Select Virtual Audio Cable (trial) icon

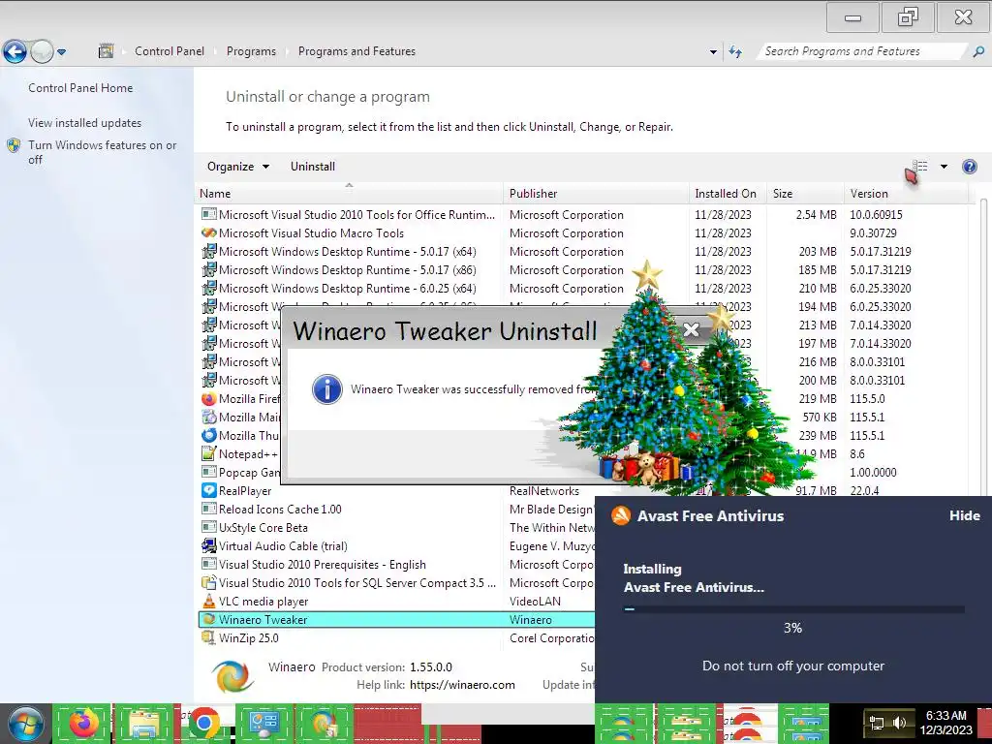pos(209,546)
